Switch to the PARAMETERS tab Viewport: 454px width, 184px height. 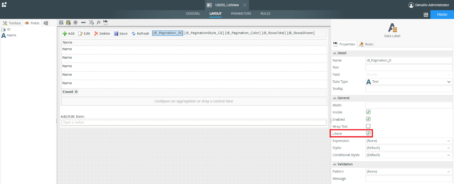241,14
